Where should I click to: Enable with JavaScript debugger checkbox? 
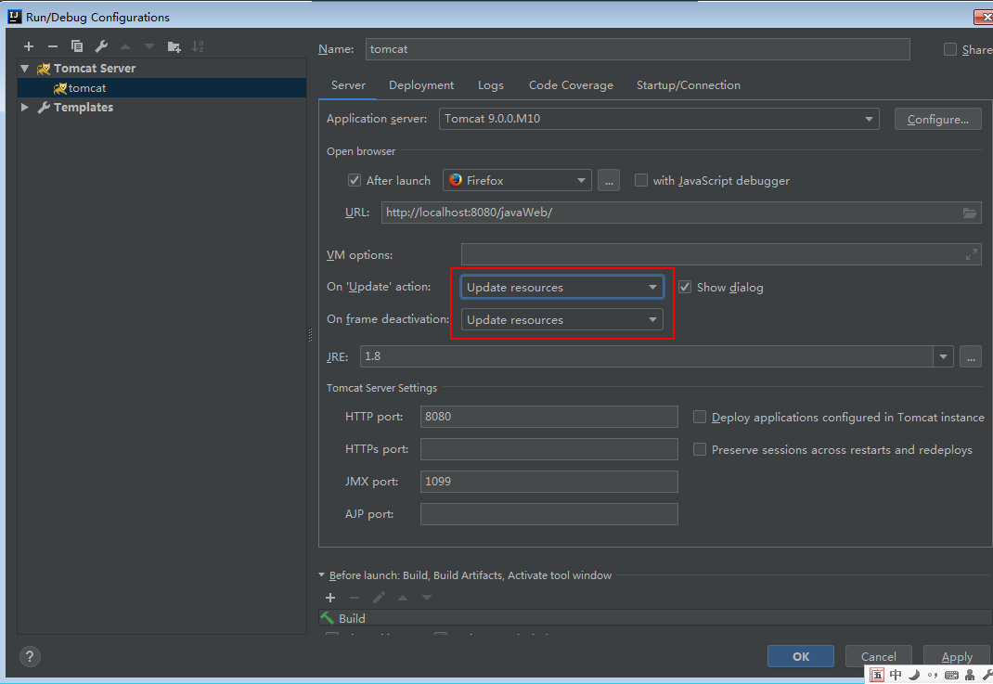(x=641, y=180)
